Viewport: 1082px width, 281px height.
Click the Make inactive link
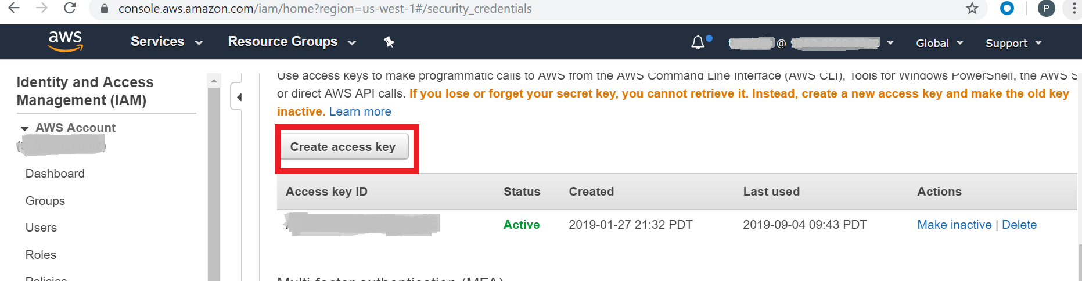click(954, 225)
